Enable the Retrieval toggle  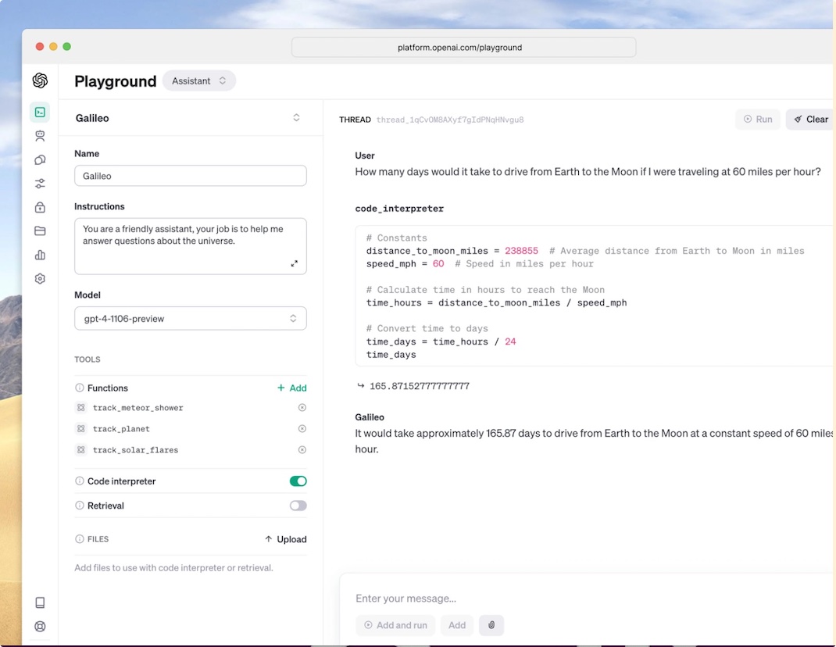[x=298, y=505]
